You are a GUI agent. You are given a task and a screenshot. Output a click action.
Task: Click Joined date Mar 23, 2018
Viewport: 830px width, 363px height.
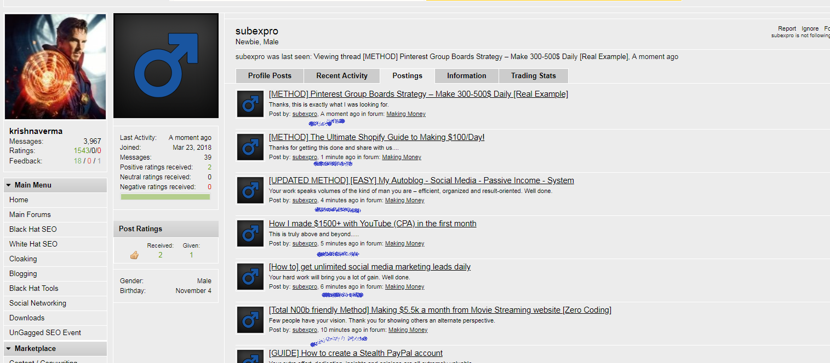192,148
